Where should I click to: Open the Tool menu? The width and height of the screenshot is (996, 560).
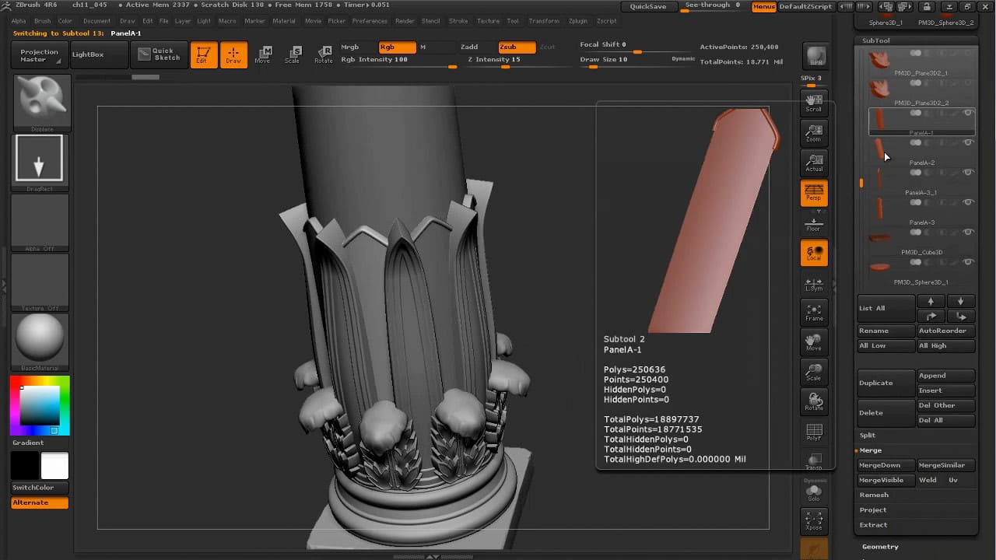click(x=513, y=21)
